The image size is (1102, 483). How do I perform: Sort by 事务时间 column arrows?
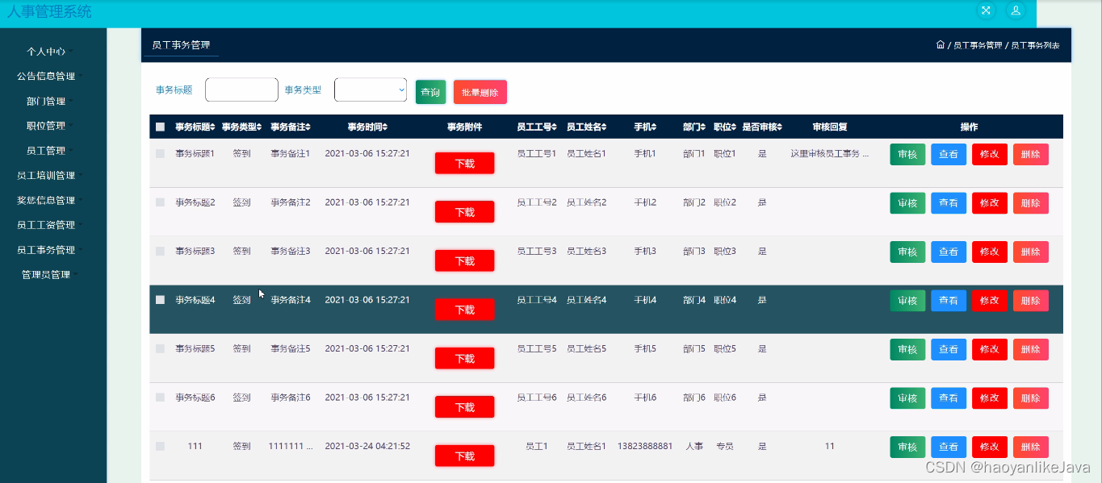385,127
